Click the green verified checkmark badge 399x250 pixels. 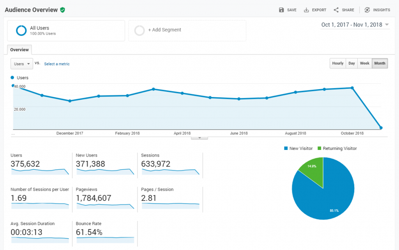(62, 10)
